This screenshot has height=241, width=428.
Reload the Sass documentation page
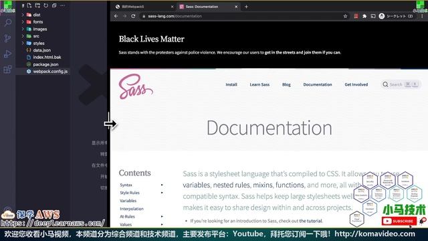pos(133,16)
